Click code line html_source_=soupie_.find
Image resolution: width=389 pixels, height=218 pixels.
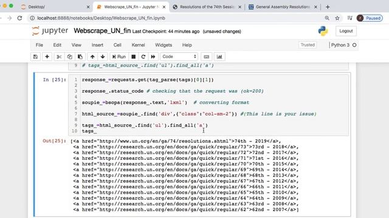[199, 114]
